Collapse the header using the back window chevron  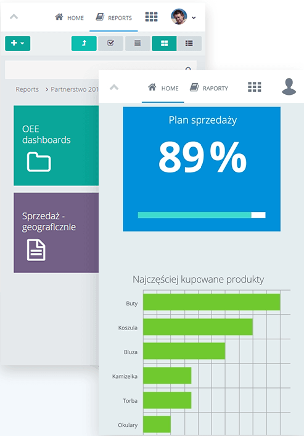[x=14, y=17]
